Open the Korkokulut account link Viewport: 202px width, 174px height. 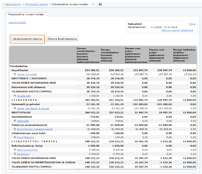click(23, 154)
